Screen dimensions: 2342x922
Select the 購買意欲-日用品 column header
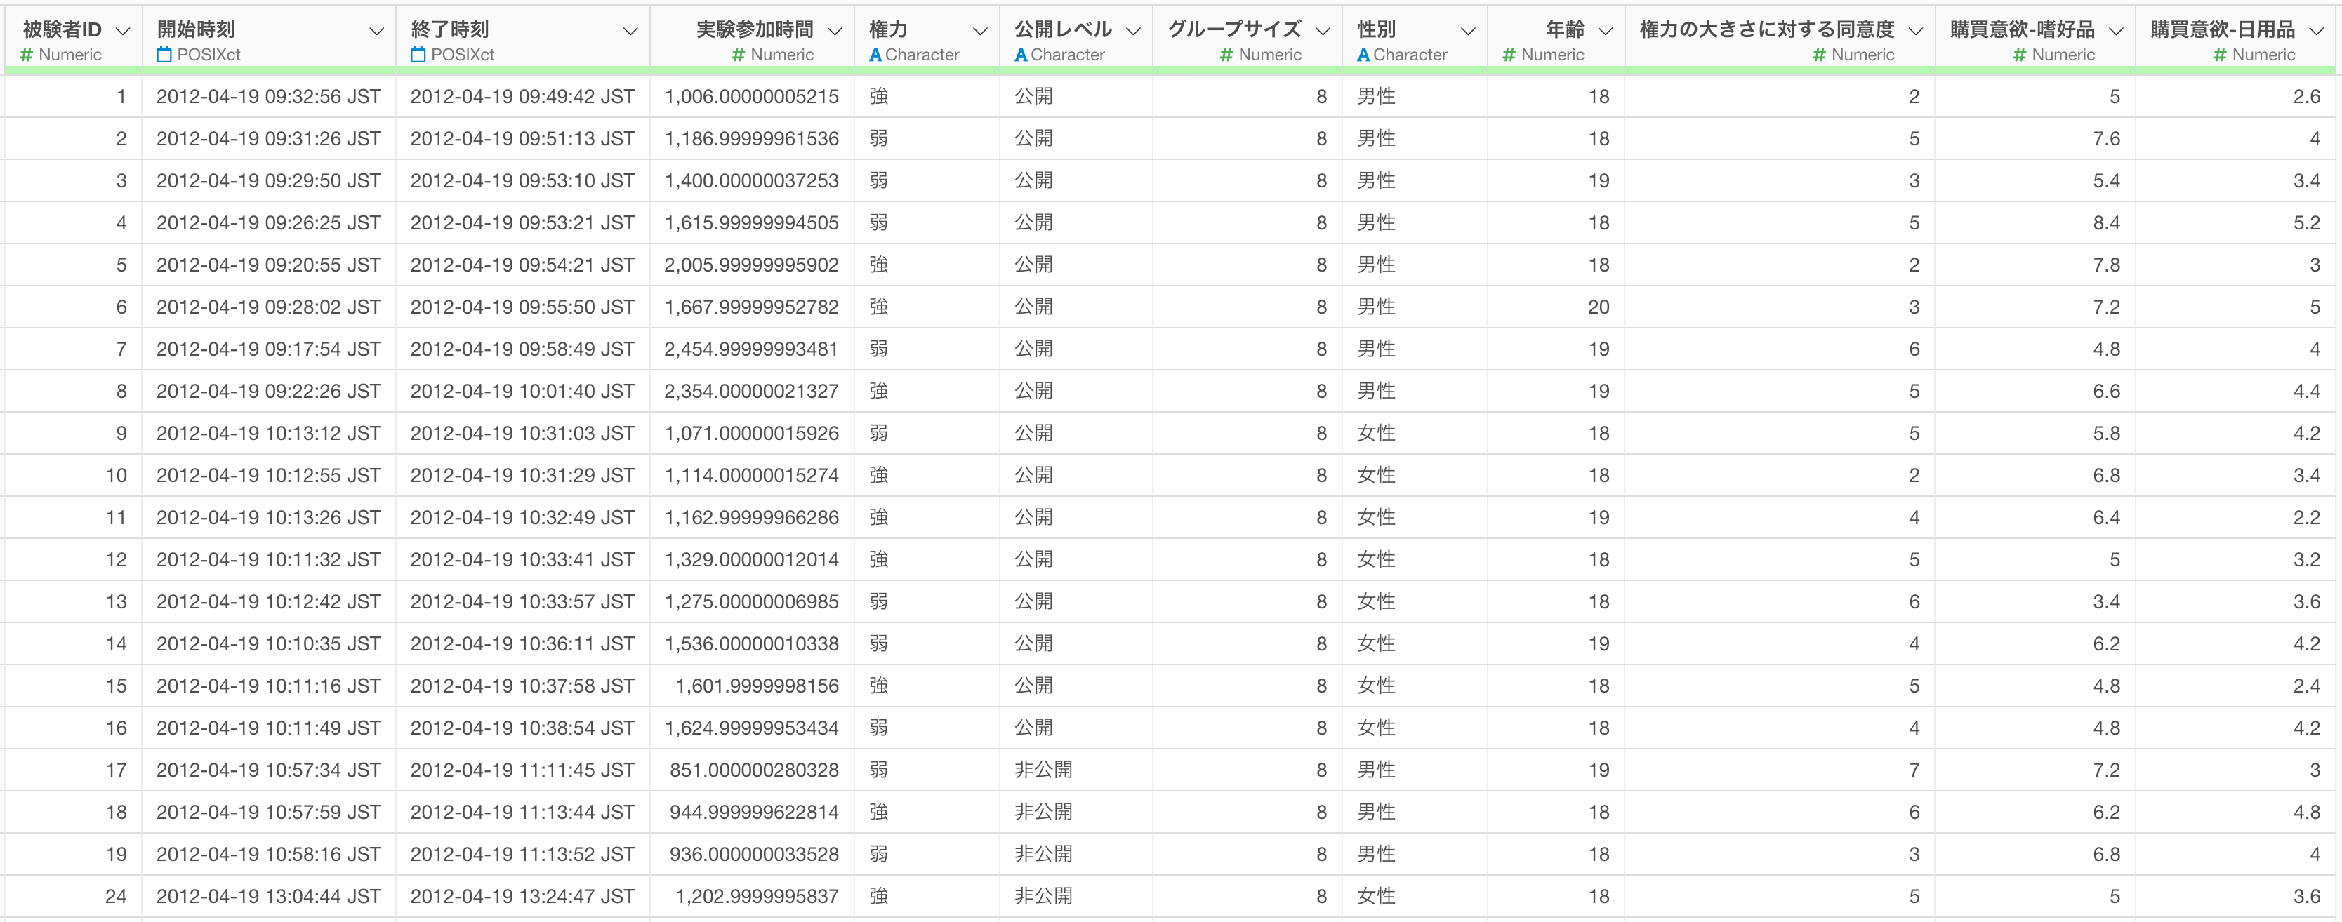click(x=2223, y=29)
